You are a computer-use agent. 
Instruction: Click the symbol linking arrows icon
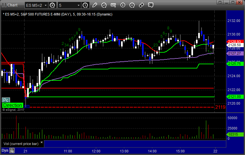[x=141, y=5]
